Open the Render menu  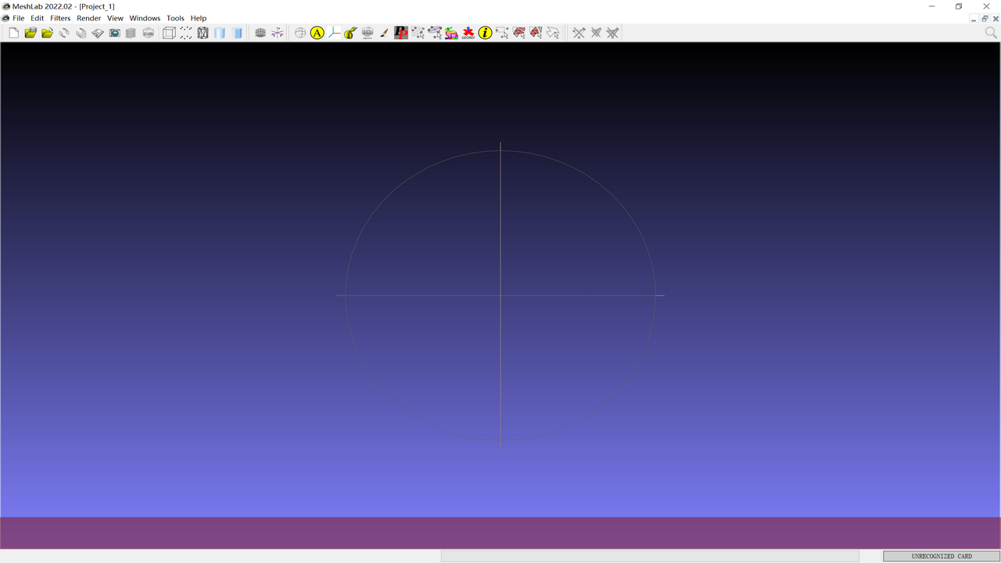tap(89, 18)
